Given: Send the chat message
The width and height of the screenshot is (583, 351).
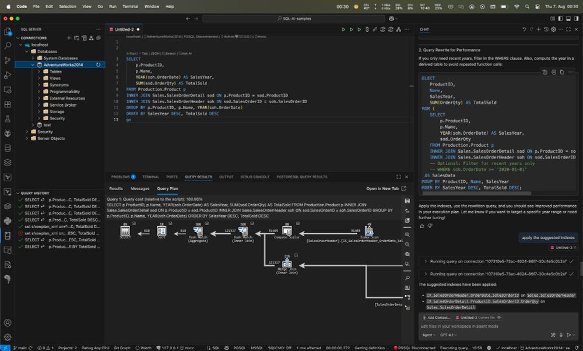Looking at the screenshot, I should pyautogui.click(x=568, y=335).
